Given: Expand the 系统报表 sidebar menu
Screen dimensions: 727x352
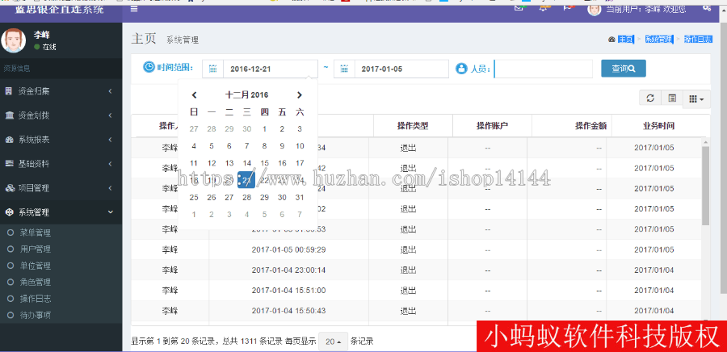Looking at the screenshot, I should point(61,140).
